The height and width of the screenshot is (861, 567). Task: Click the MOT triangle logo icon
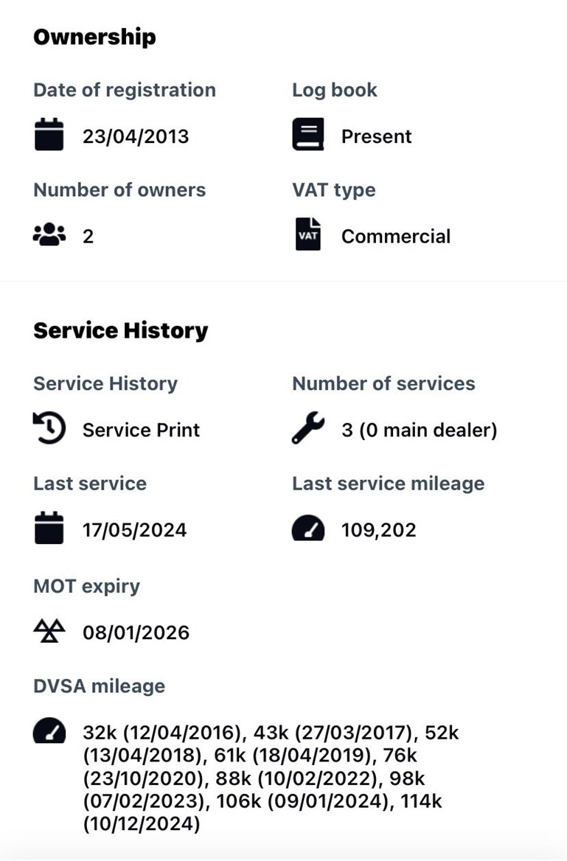[49, 631]
